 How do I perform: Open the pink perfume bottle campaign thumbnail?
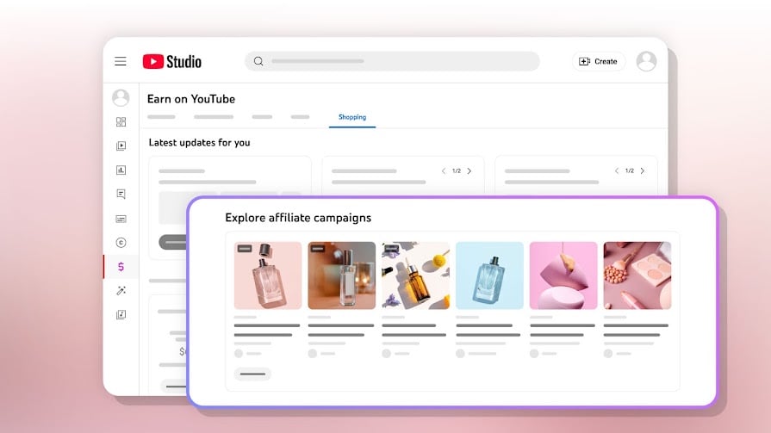[x=268, y=275]
